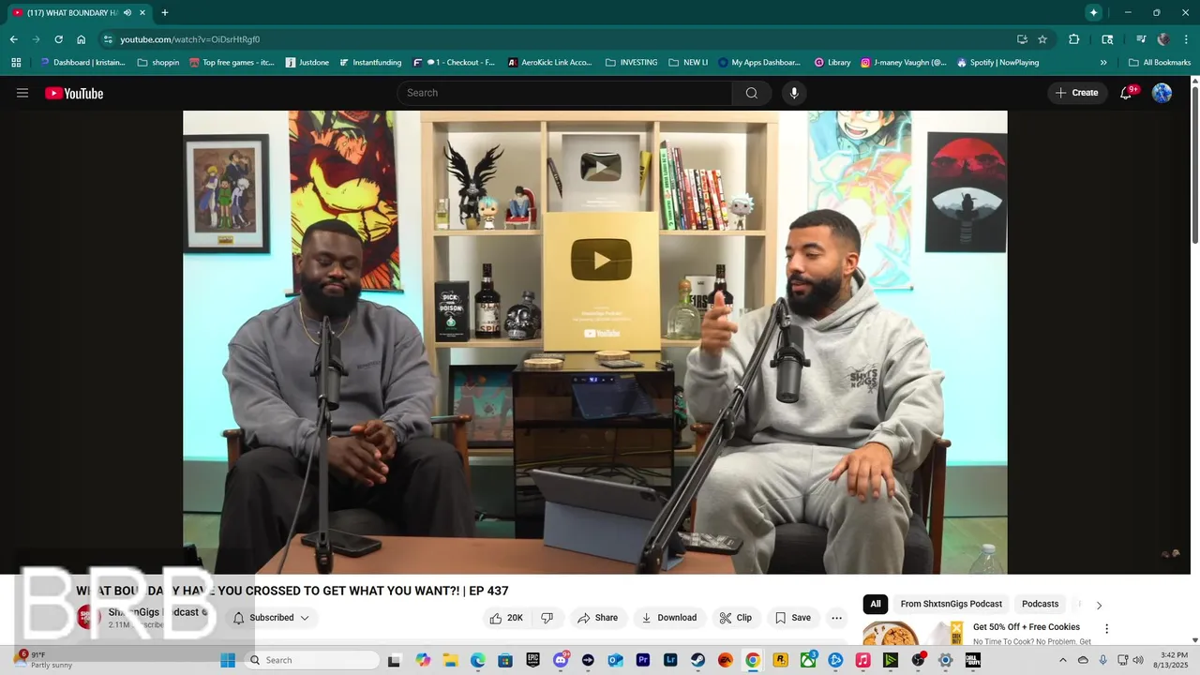Open Chrome home page button

[82, 39]
